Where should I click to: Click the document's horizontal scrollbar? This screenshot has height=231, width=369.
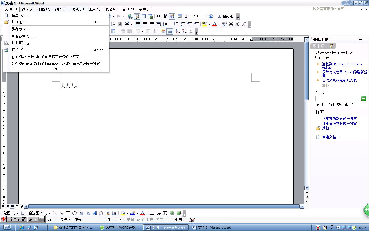tap(164, 206)
